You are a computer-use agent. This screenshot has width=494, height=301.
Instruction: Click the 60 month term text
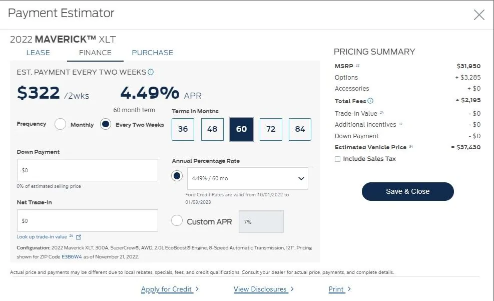coord(134,110)
